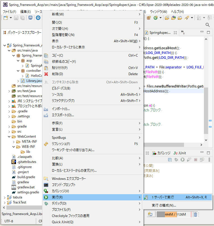The height and width of the screenshot is (226, 214).
Task: Switch to the カバレッジ tab
Action: point(162,153)
